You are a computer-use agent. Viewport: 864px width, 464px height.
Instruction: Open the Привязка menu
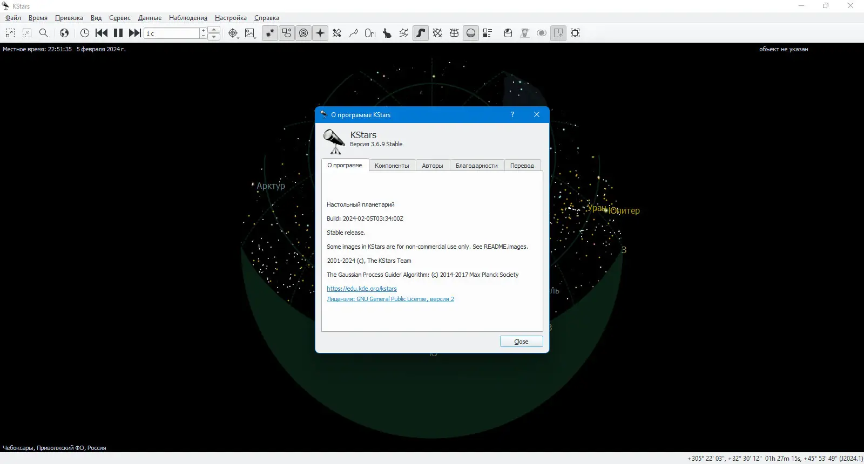click(69, 18)
